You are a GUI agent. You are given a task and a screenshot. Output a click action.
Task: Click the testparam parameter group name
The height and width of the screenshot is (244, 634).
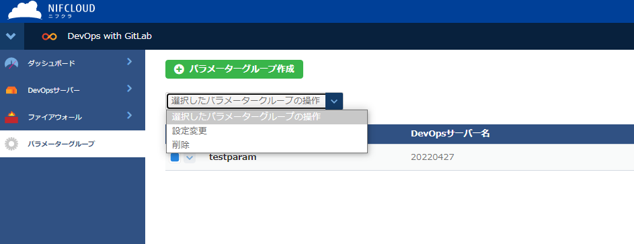point(233,157)
